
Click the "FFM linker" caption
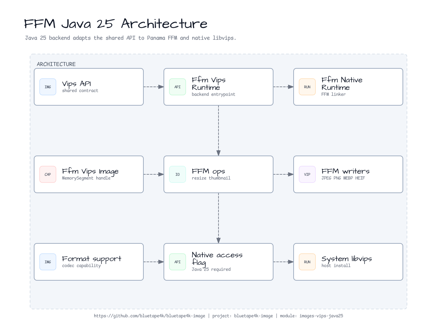click(x=334, y=94)
